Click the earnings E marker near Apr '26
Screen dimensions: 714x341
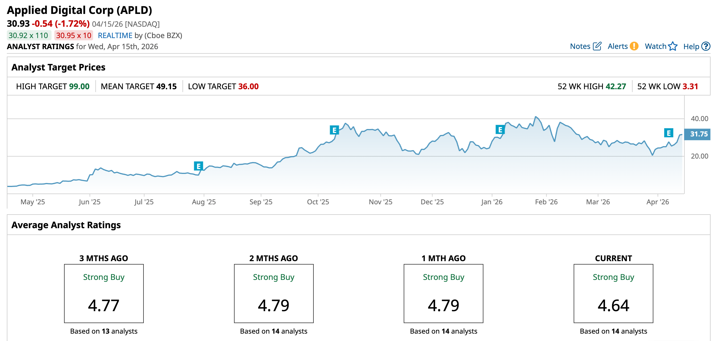[668, 133]
